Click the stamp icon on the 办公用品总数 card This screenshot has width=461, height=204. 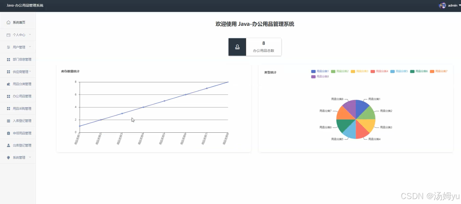pyautogui.click(x=237, y=47)
